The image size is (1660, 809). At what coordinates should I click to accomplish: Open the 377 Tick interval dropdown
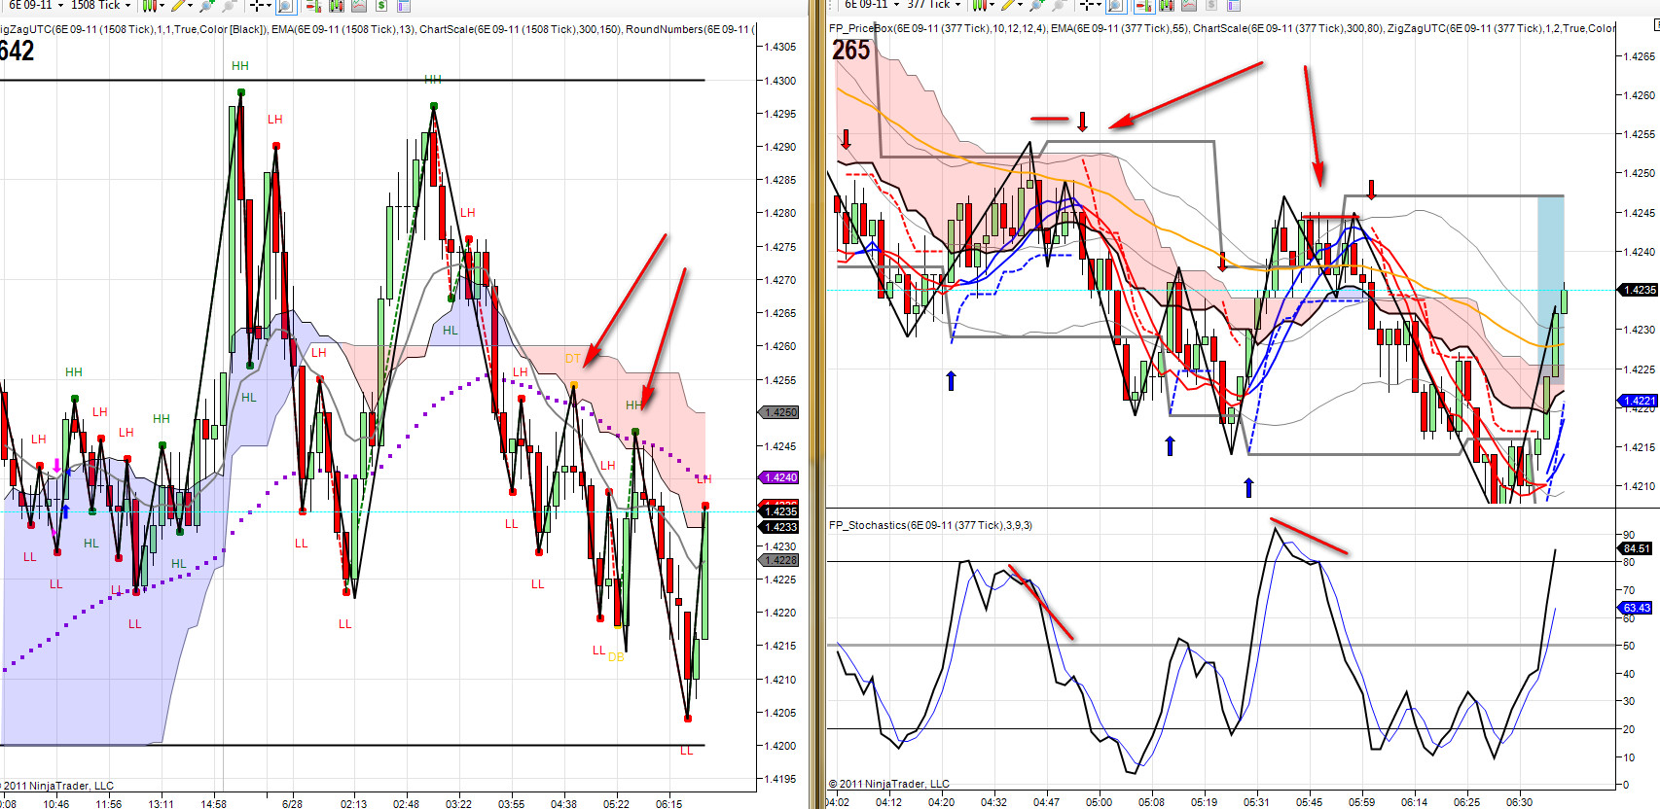click(x=934, y=5)
